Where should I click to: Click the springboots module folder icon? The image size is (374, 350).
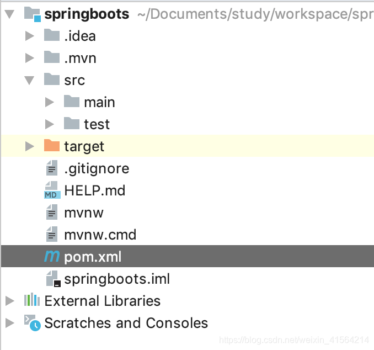point(33,14)
